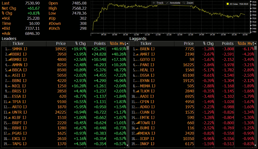Click the BBNI IJ ticker
Screen dimensions: 258x149
pyautogui.click(x=19, y=81)
